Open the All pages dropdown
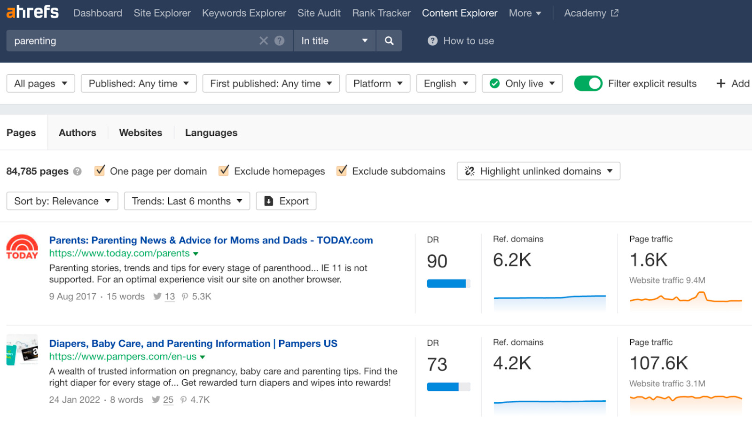 coord(41,84)
